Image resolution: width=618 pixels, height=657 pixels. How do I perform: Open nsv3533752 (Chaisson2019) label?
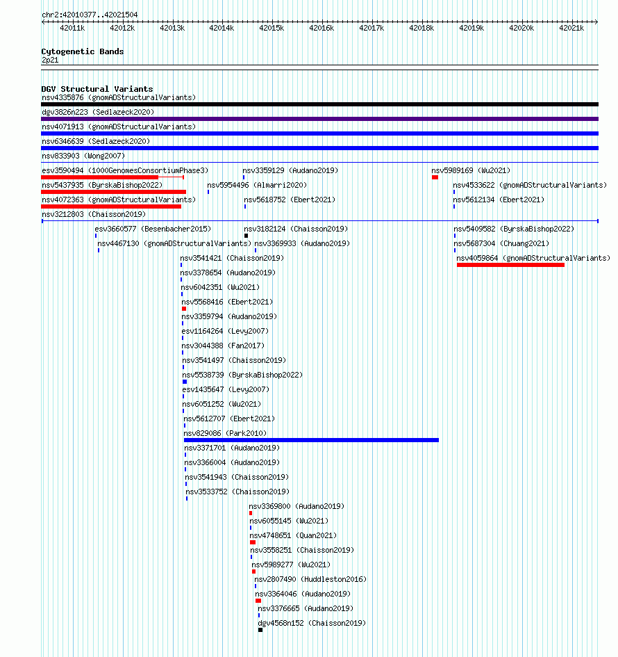pyautogui.click(x=237, y=492)
